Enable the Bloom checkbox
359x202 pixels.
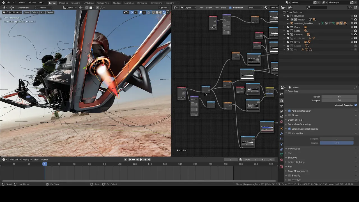[289, 115]
